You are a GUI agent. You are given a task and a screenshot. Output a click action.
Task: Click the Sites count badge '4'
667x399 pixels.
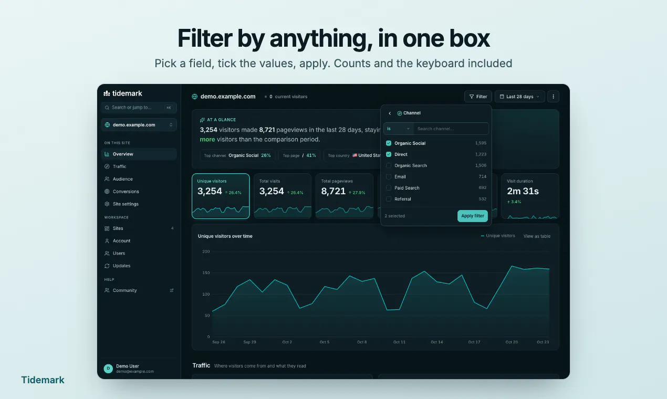172,228
